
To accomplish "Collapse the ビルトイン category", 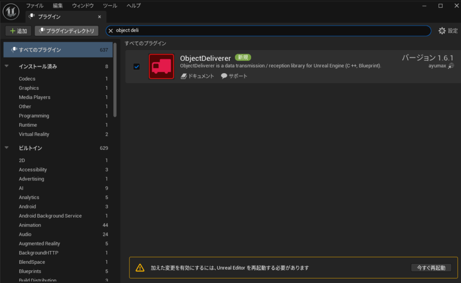I will coord(7,148).
